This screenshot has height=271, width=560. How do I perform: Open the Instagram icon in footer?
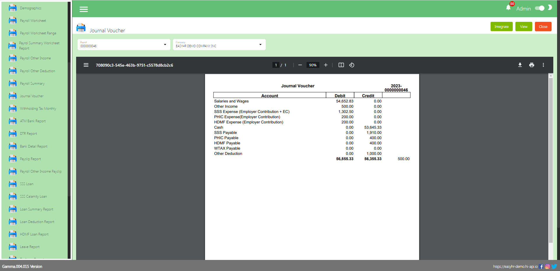click(547, 266)
